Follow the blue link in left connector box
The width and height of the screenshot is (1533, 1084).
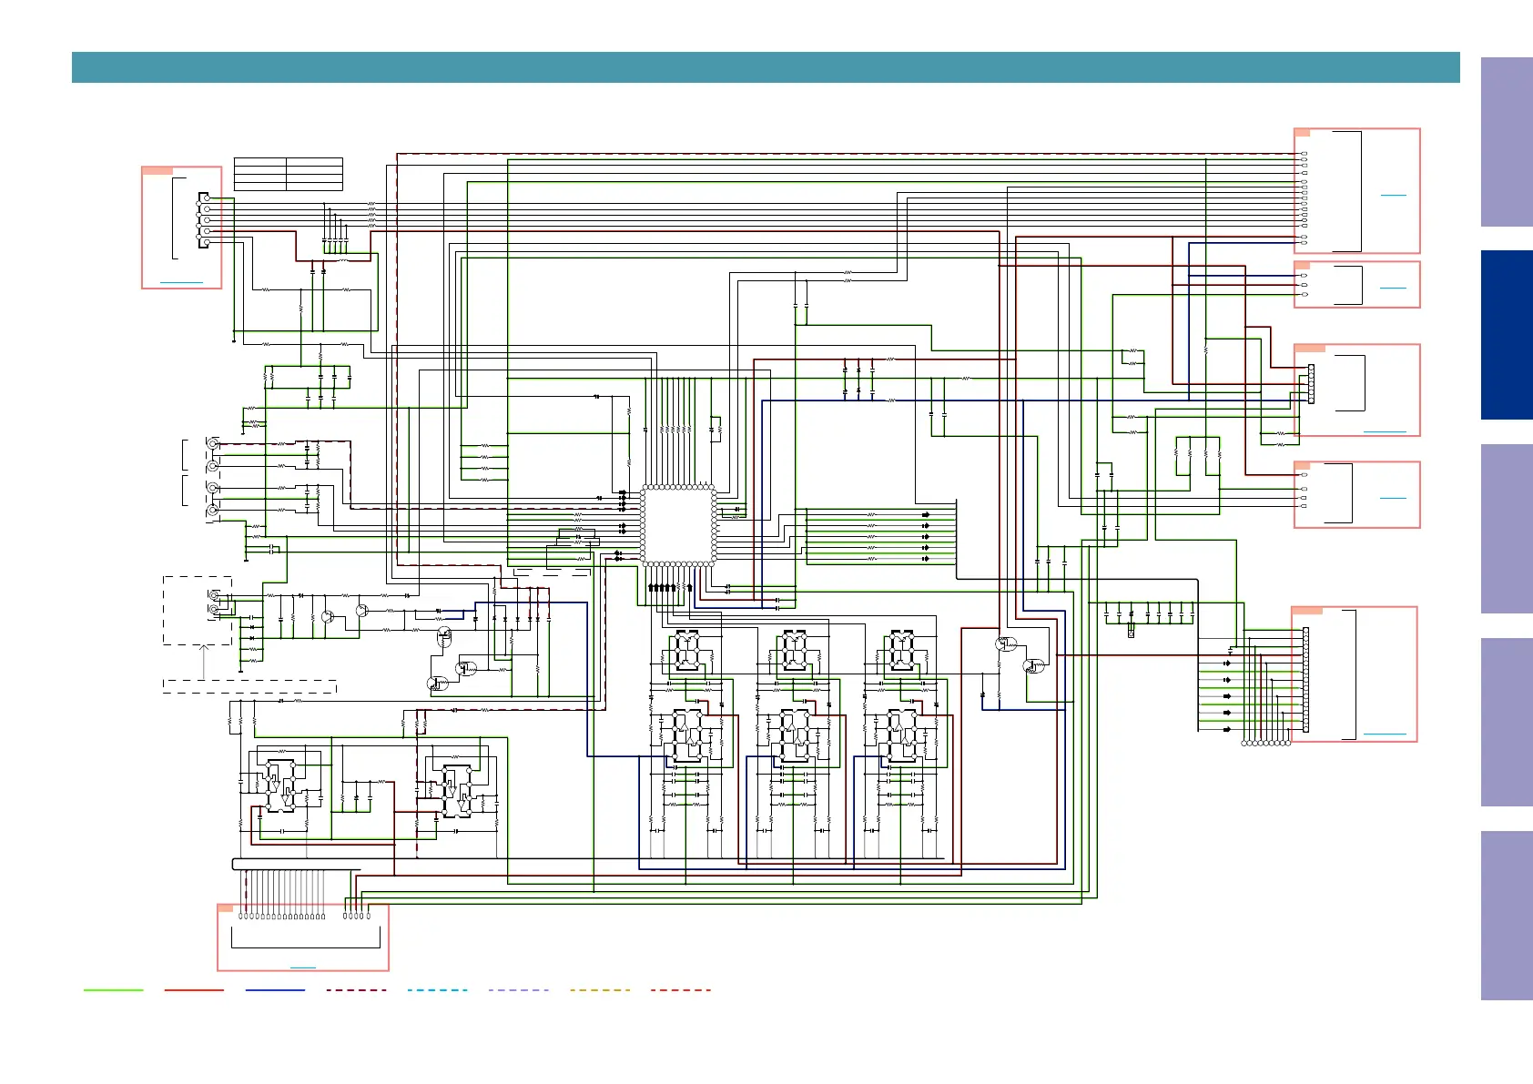coord(181,283)
